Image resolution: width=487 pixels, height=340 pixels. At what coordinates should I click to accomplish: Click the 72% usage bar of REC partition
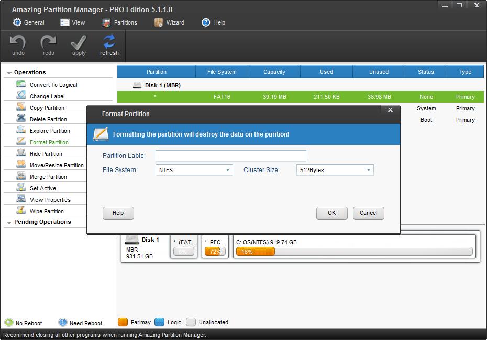(215, 251)
